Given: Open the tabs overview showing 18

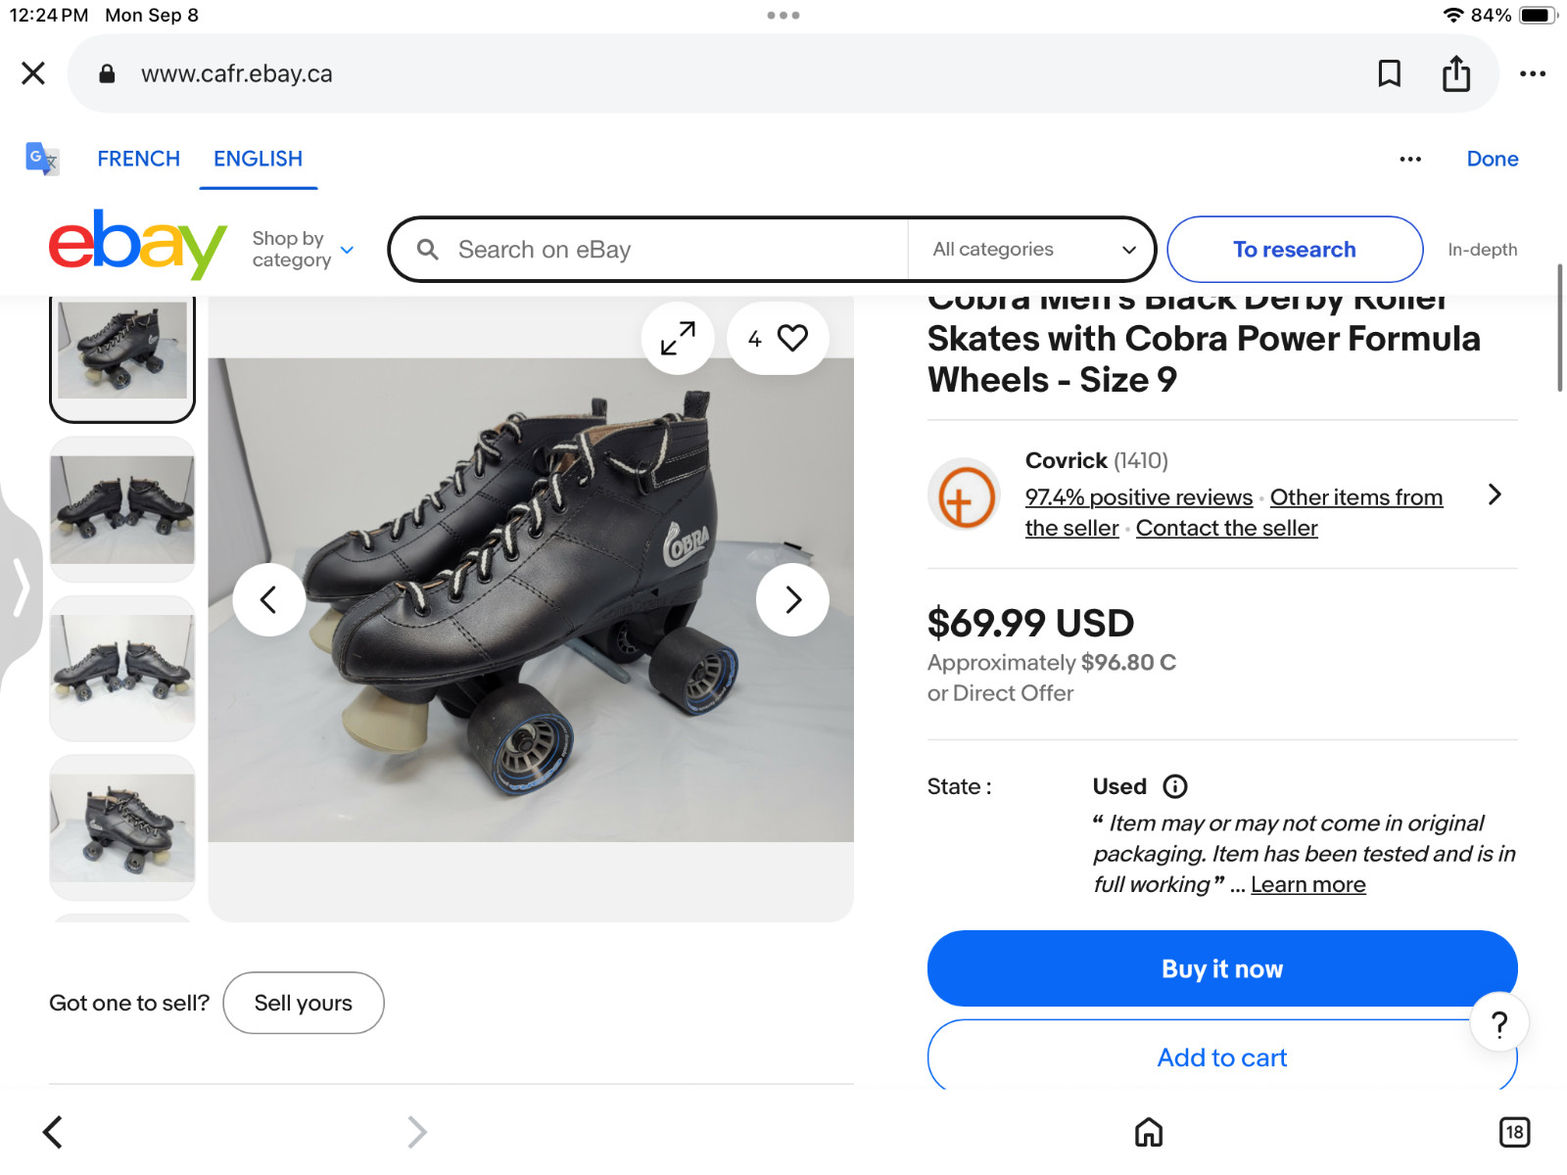Looking at the screenshot, I should tap(1514, 1132).
